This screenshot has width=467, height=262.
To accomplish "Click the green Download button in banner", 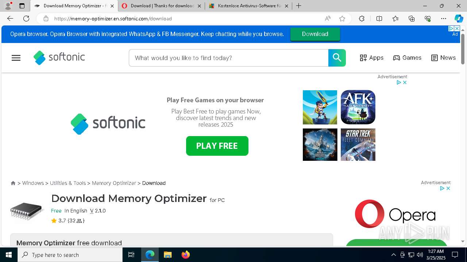I will click(315, 34).
